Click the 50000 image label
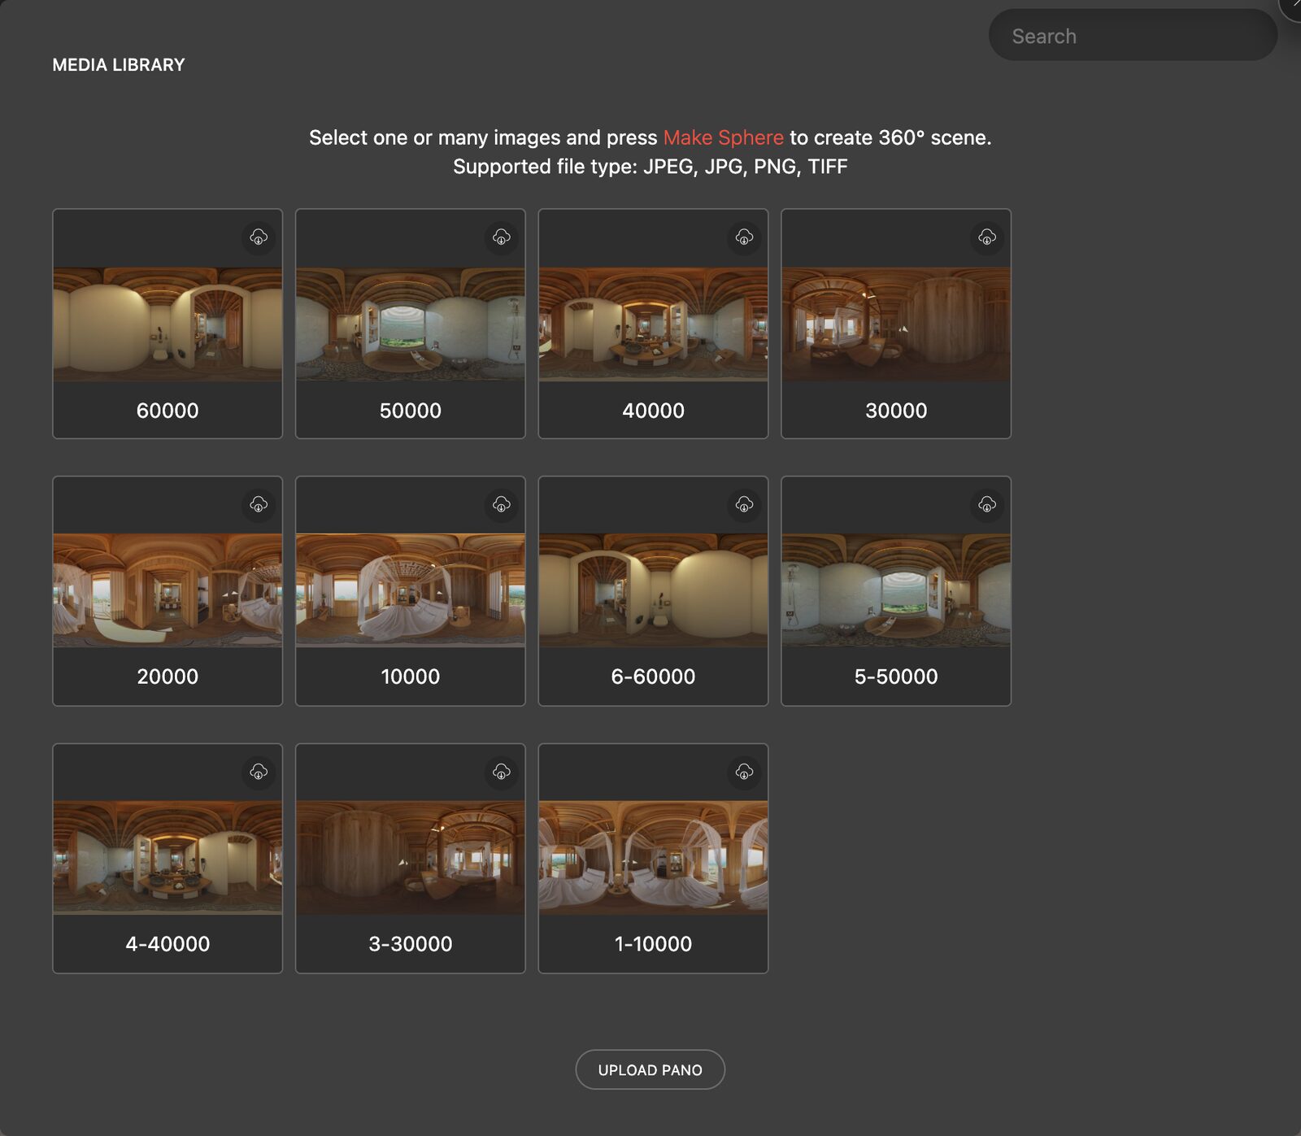1301x1136 pixels. (x=411, y=411)
